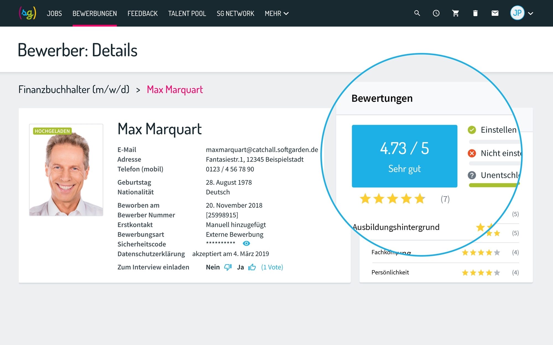Go to the JOBS menu item
Image resolution: width=553 pixels, height=345 pixels.
coord(54,14)
